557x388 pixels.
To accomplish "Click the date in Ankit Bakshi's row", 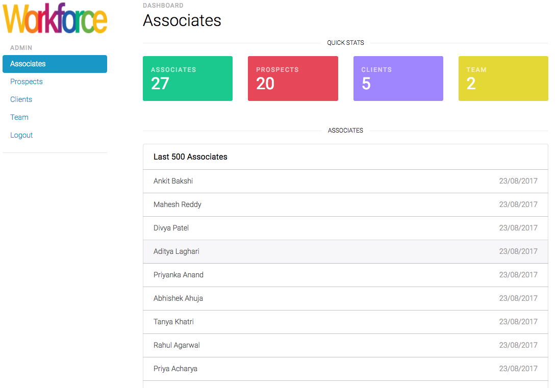I will [x=518, y=181].
